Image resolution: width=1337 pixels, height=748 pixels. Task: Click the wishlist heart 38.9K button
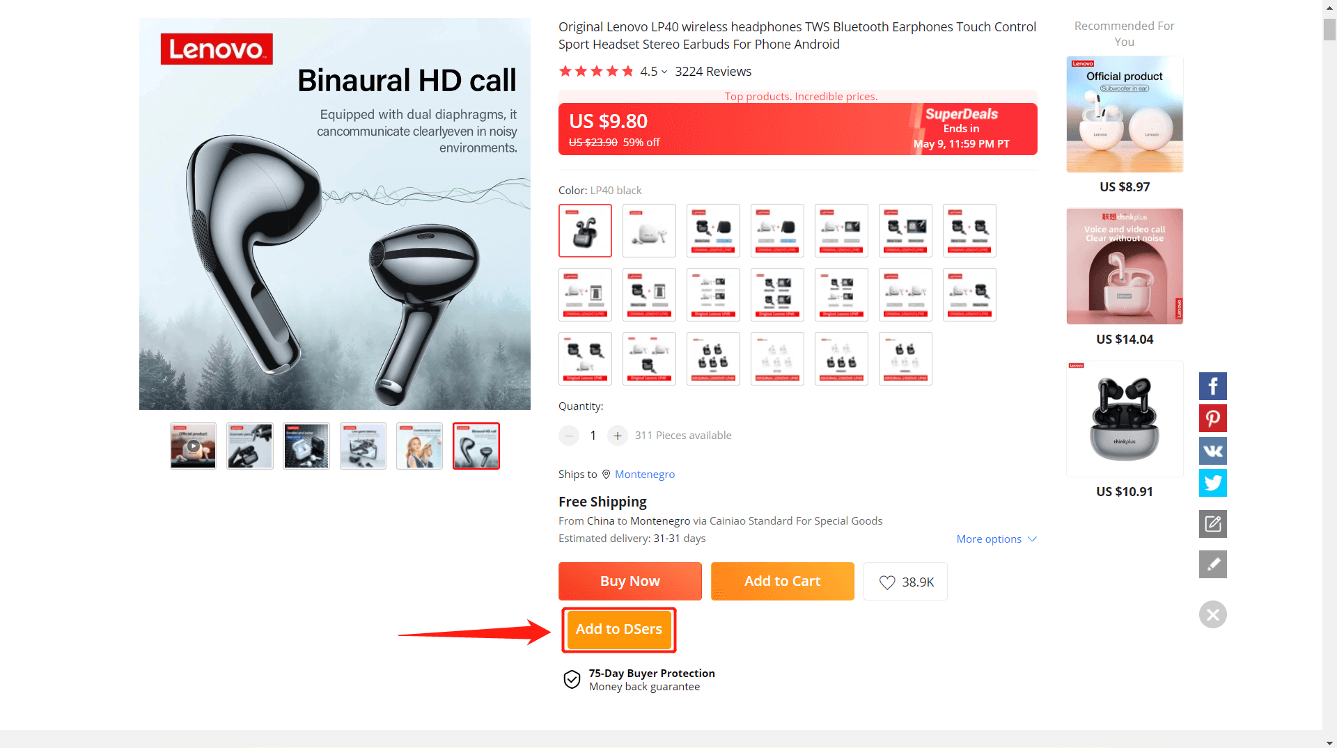click(905, 582)
